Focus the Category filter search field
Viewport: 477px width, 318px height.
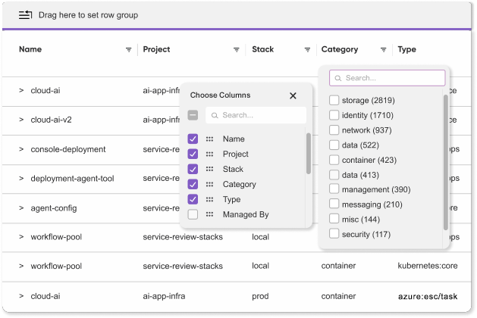387,78
